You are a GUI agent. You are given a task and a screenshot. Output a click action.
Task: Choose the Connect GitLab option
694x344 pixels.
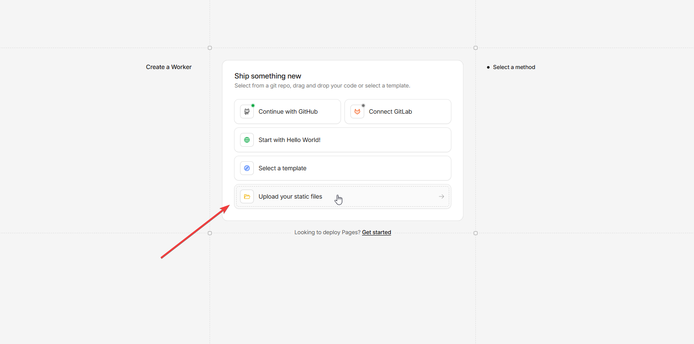390,112
